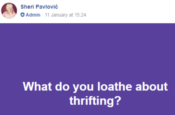Click the word What in the post
Image resolution: width=175 pixels, height=115 pixels.
[37, 87]
